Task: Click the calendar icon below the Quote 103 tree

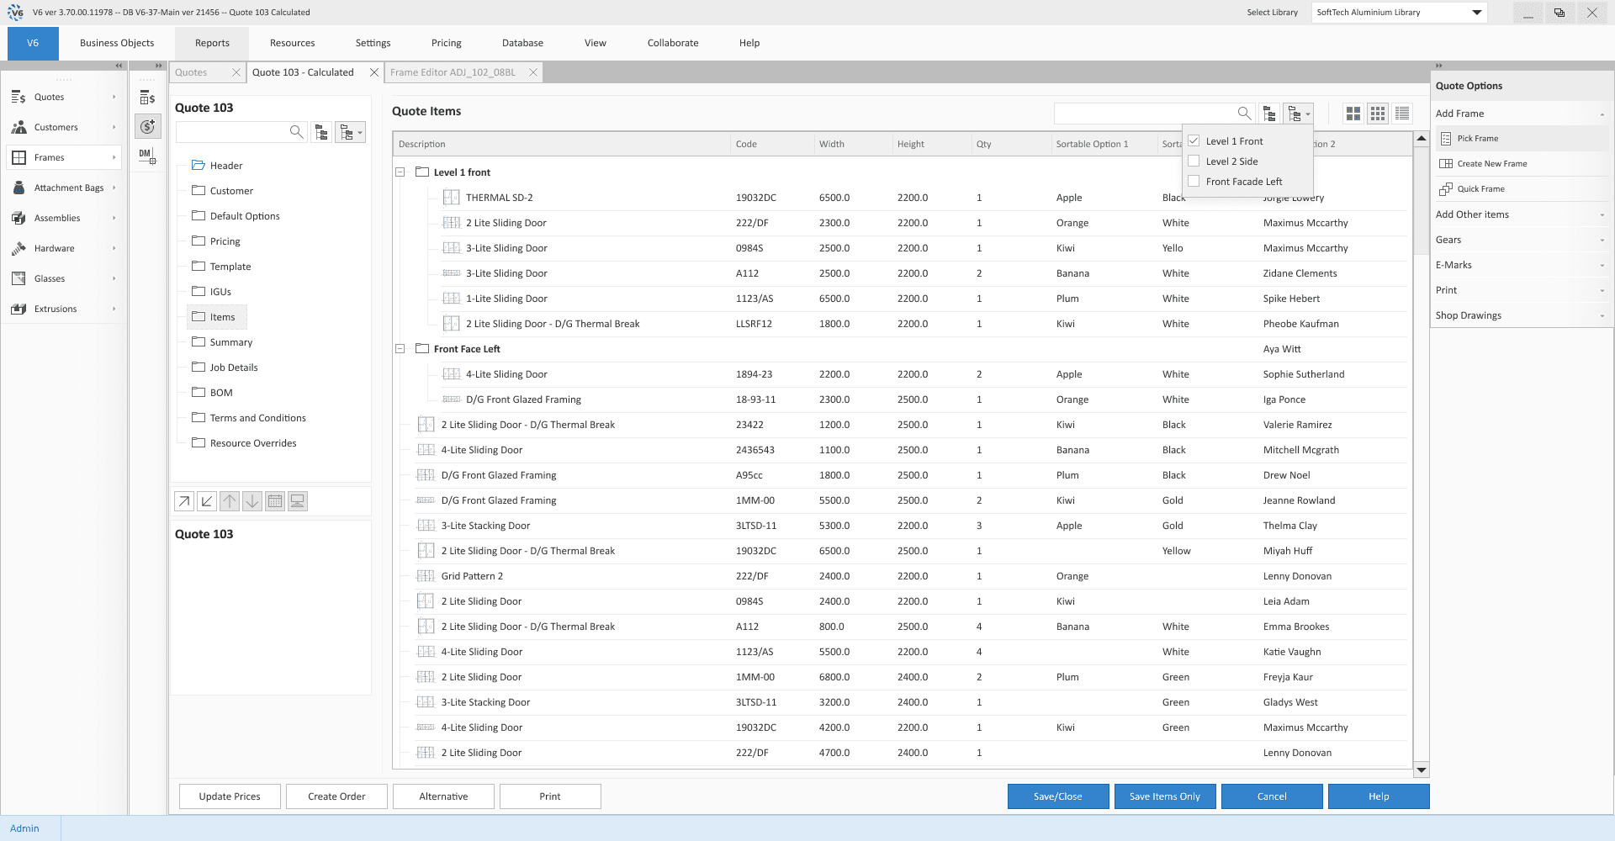Action: click(x=274, y=501)
